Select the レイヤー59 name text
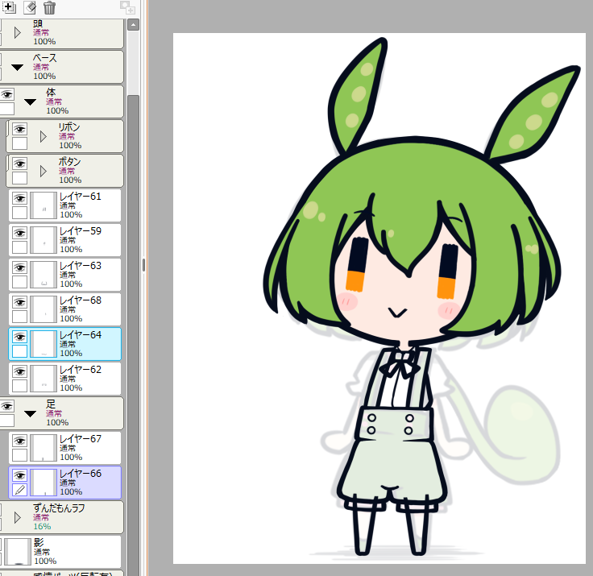This screenshot has height=576, width=593. pyautogui.click(x=81, y=231)
